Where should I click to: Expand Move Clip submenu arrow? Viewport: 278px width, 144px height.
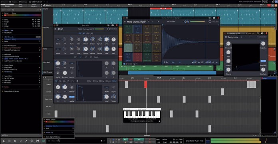tap(40, 83)
